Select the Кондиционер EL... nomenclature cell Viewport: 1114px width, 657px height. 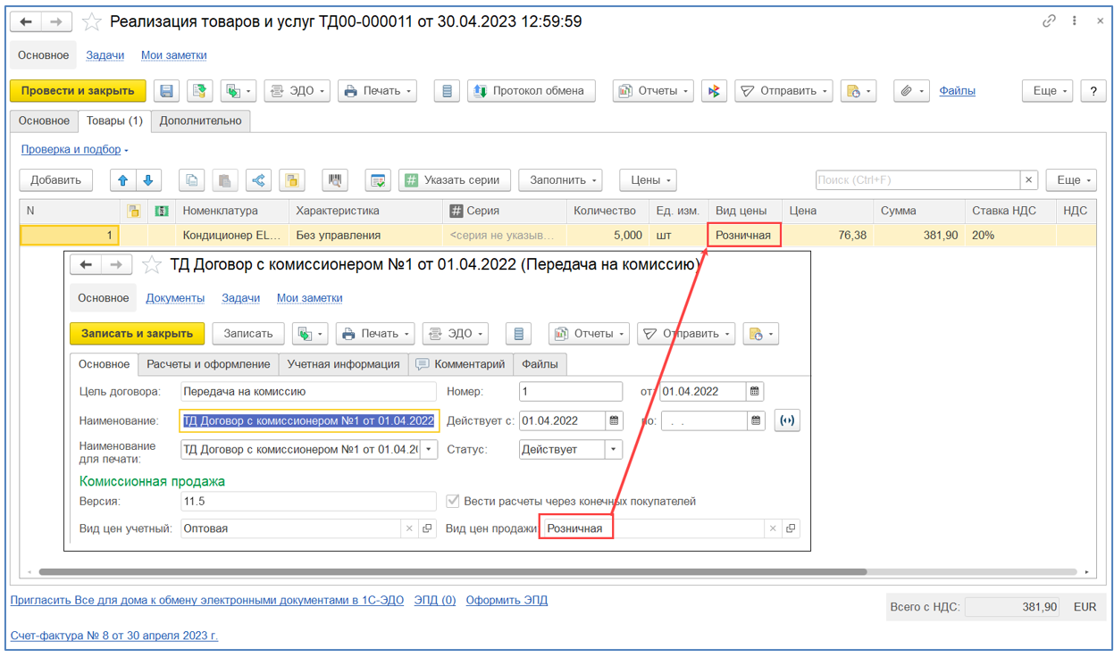point(232,236)
